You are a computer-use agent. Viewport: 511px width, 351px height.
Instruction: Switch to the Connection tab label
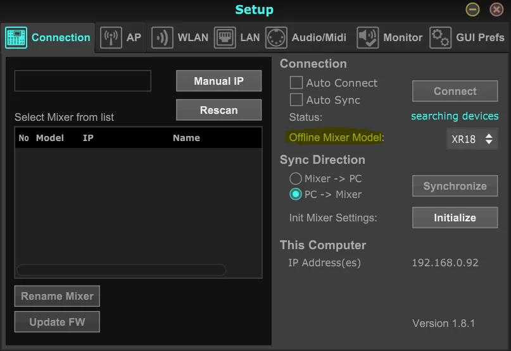pyautogui.click(x=61, y=37)
